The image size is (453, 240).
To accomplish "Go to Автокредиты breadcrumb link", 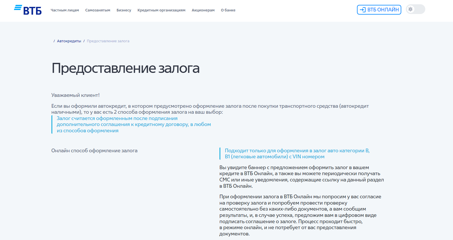I will click(69, 41).
